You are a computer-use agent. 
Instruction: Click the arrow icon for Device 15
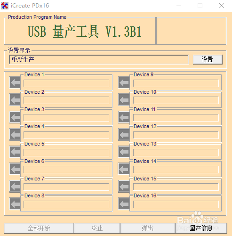pyautogui.click(x=124, y=187)
